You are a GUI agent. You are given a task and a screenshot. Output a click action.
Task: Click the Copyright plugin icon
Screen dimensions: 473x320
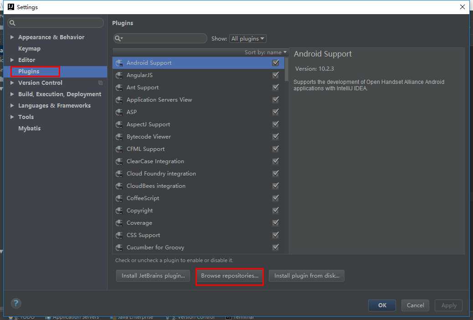tap(119, 211)
